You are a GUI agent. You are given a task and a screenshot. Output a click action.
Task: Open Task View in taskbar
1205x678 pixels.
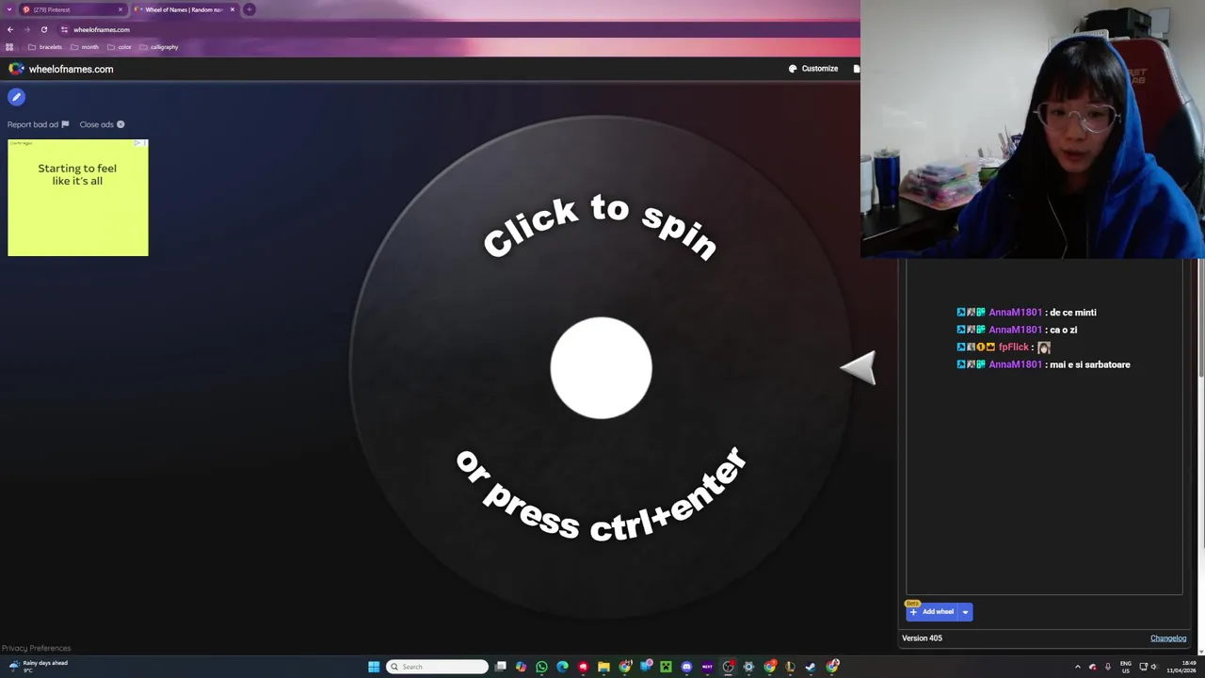[x=501, y=667]
